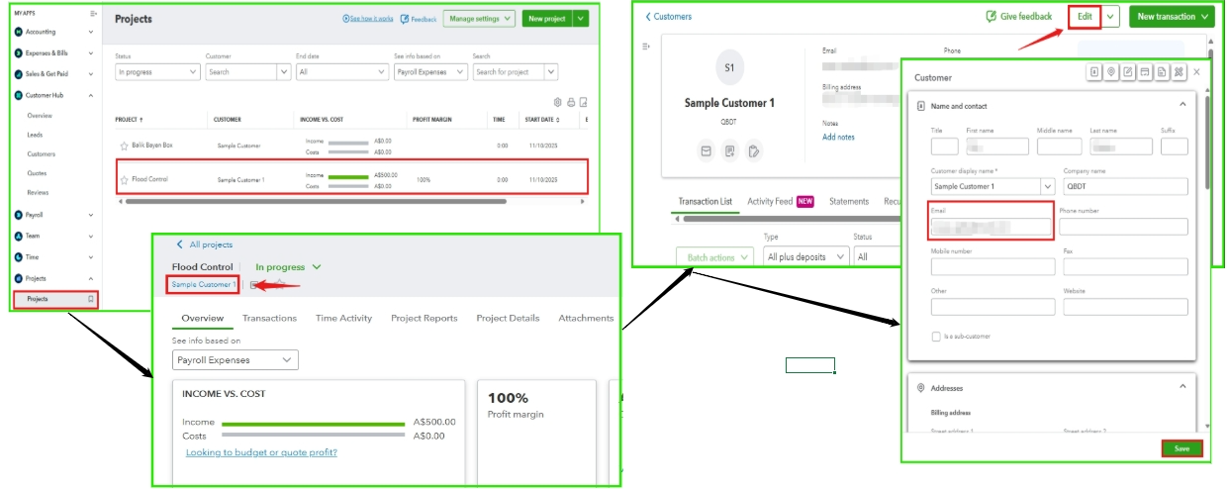1228x489 pixels.
Task: Open the Batch actions dropdown
Action: pos(716,257)
